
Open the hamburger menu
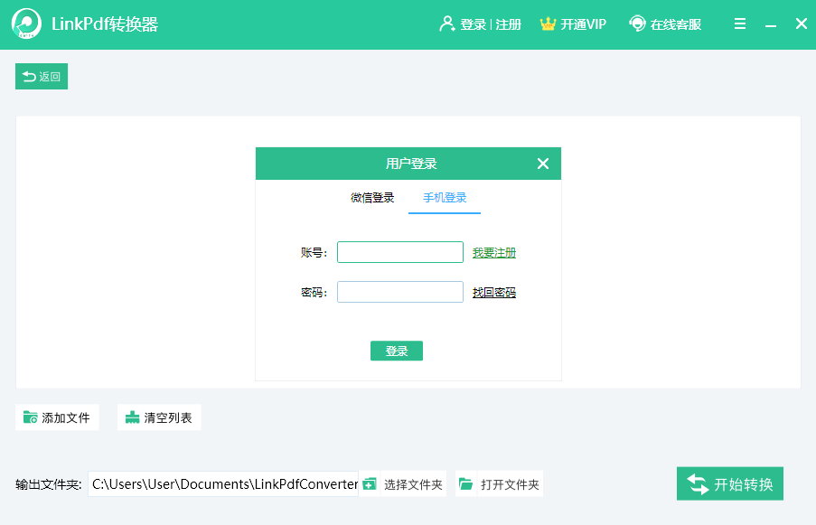740,23
